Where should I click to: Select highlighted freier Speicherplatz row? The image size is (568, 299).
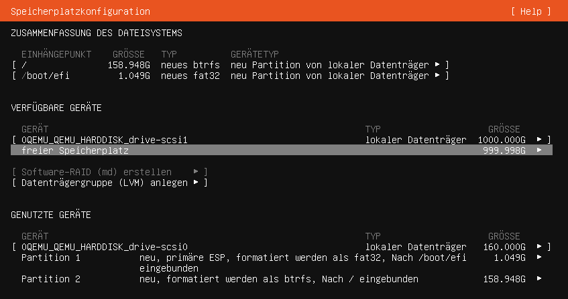coord(282,151)
